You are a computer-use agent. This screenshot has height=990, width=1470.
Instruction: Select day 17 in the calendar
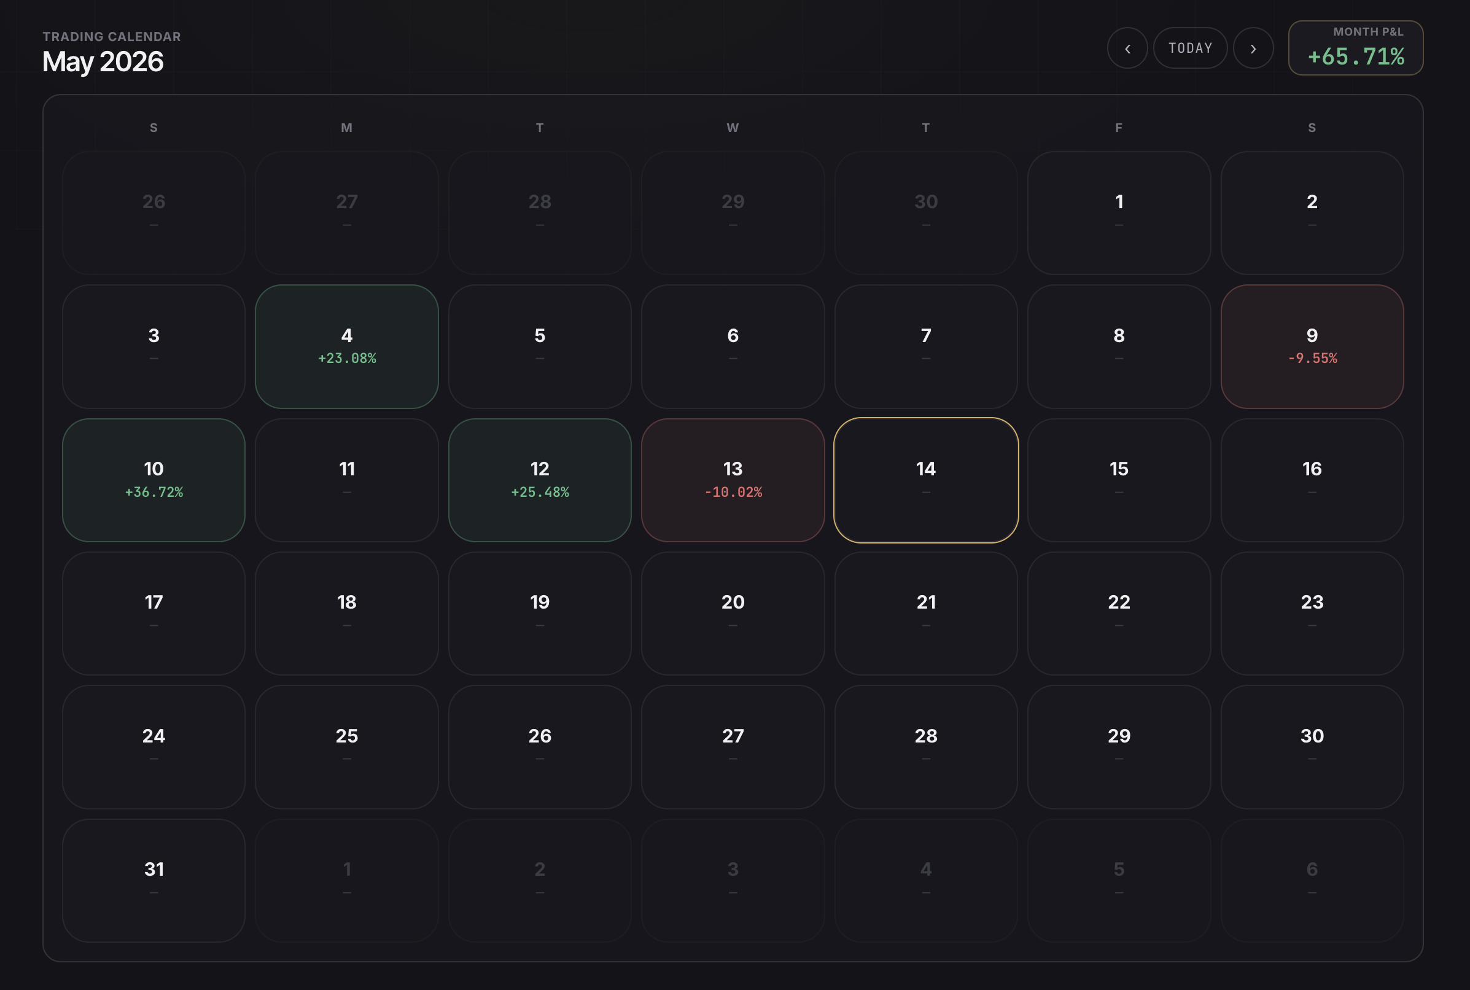[154, 614]
